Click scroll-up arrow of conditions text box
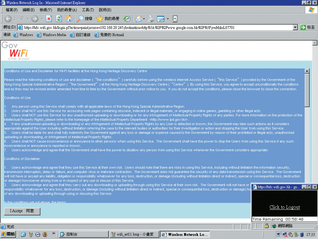Image resolution: width=318 pixels, height=239 pixels. pyautogui.click(x=307, y=71)
